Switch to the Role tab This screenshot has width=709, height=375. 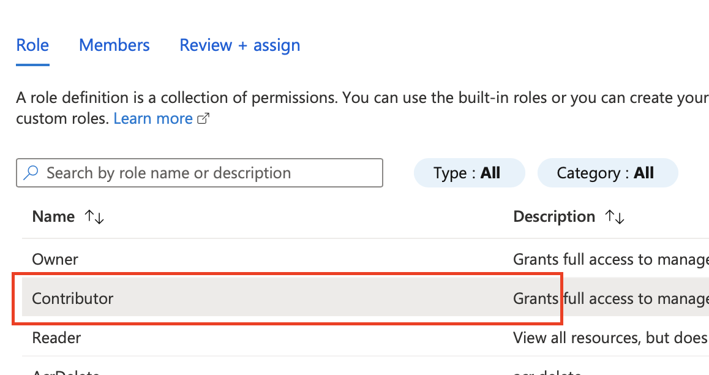[x=32, y=45]
